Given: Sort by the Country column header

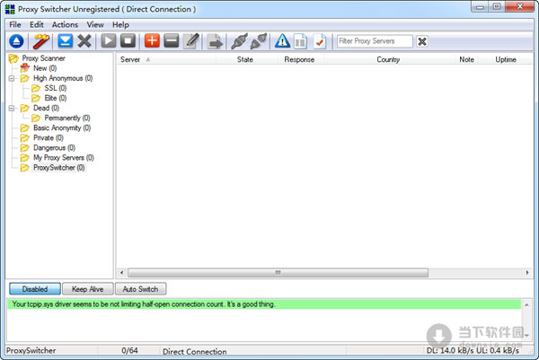Looking at the screenshot, I should click(388, 59).
